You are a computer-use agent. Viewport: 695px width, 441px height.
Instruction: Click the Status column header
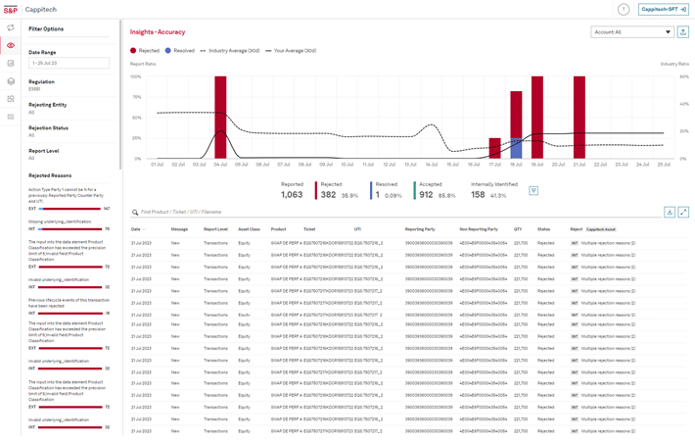543,229
